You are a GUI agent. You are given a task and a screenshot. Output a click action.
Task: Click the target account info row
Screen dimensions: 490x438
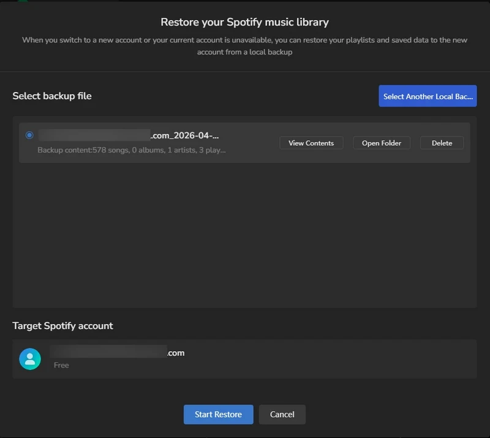pos(245,358)
